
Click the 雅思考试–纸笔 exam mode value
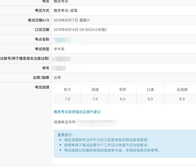66,10
